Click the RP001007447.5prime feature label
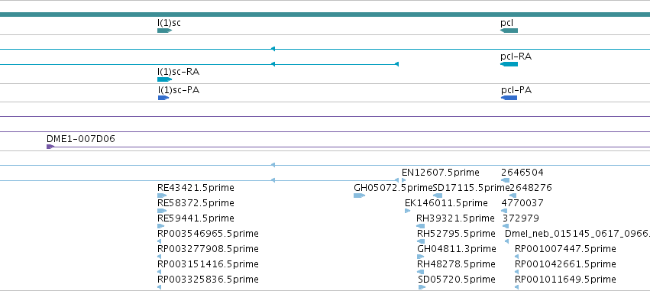The height and width of the screenshot is (291, 650). coord(565,249)
